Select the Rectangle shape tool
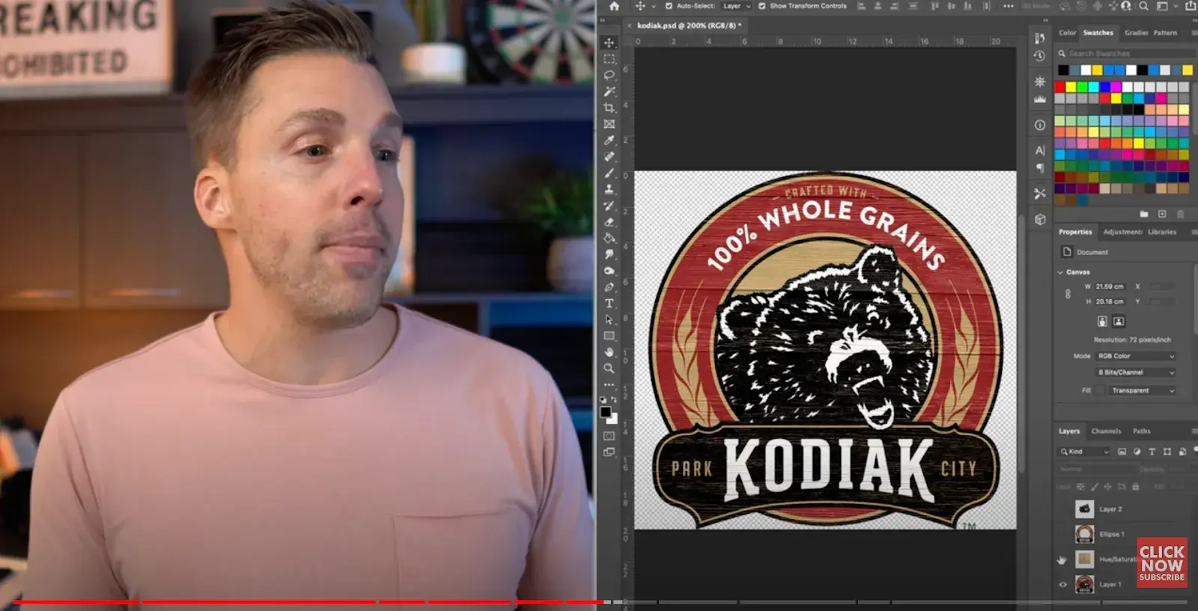Screen dimensions: 1198x611 point(609,336)
